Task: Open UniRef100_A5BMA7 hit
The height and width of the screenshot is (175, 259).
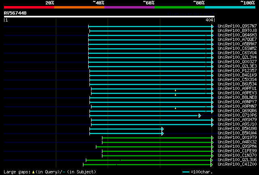Action: point(237,44)
